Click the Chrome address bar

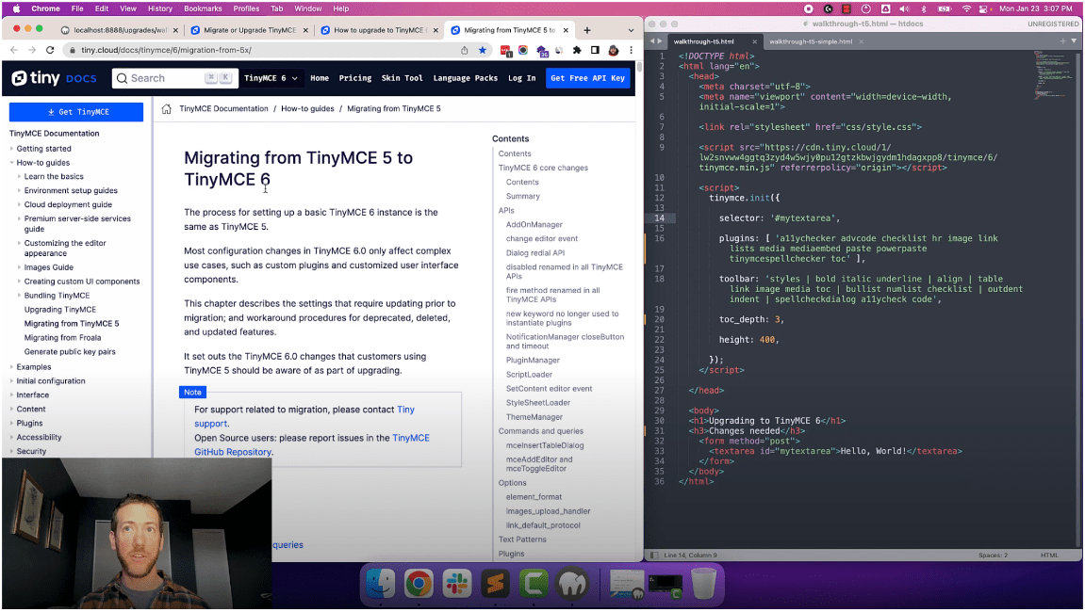(x=263, y=50)
